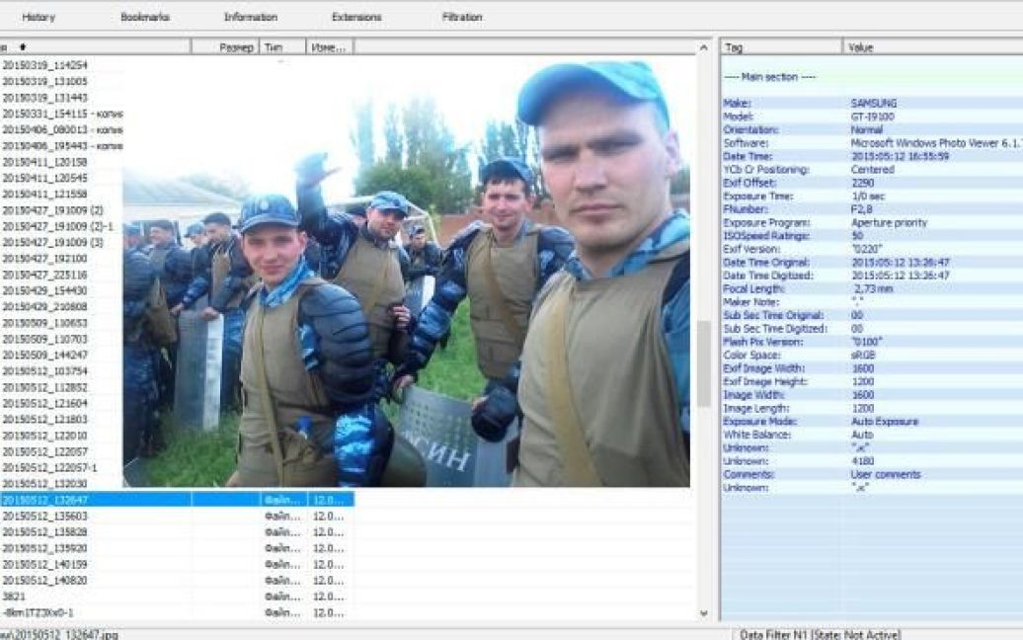
Task: Select file 20150512_121604
Action: (44, 403)
